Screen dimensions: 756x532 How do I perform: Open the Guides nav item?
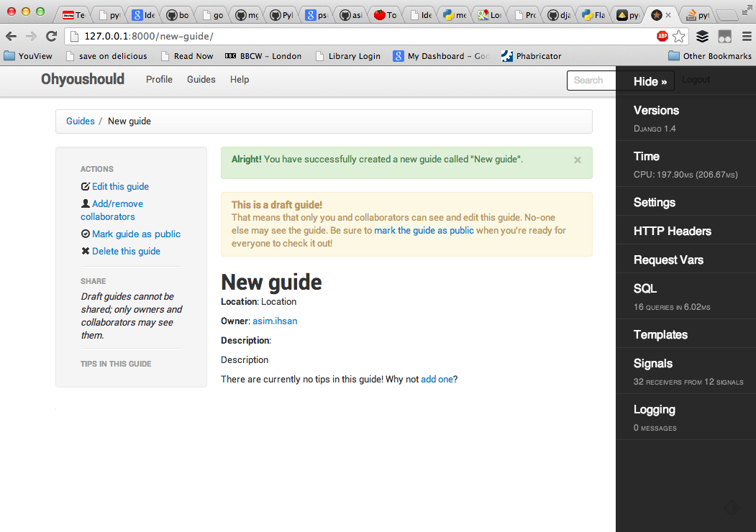[201, 80]
